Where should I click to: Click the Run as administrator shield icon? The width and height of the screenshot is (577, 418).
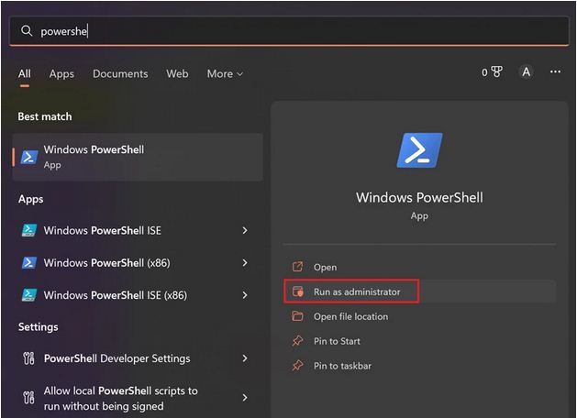pos(298,291)
